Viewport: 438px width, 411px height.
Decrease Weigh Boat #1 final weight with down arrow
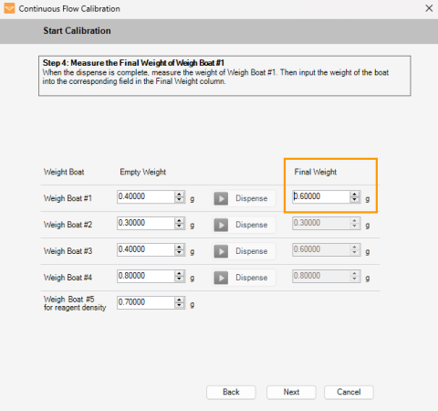(x=355, y=200)
